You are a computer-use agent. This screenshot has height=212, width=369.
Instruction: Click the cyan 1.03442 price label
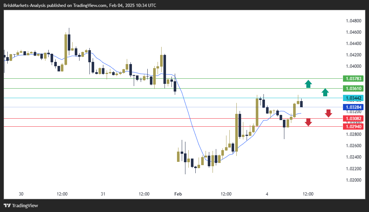point(354,98)
